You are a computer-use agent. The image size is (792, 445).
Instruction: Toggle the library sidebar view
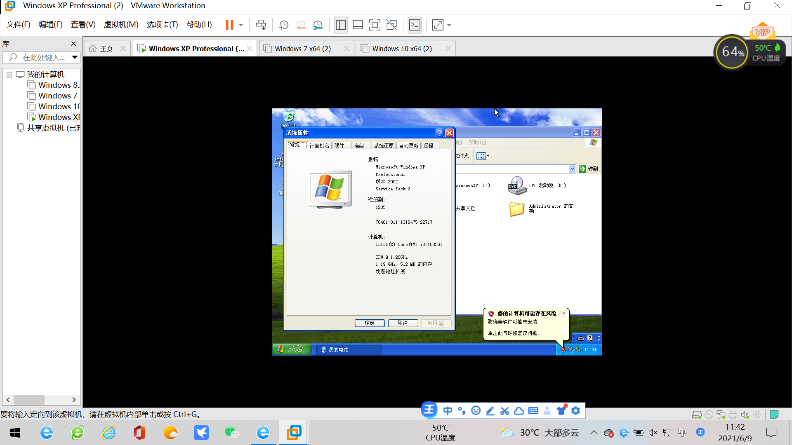pos(341,25)
